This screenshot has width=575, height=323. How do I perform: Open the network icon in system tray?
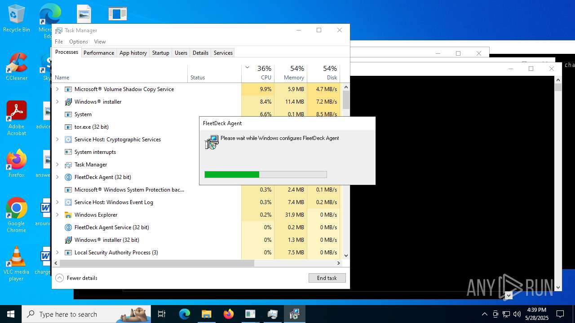(506, 314)
